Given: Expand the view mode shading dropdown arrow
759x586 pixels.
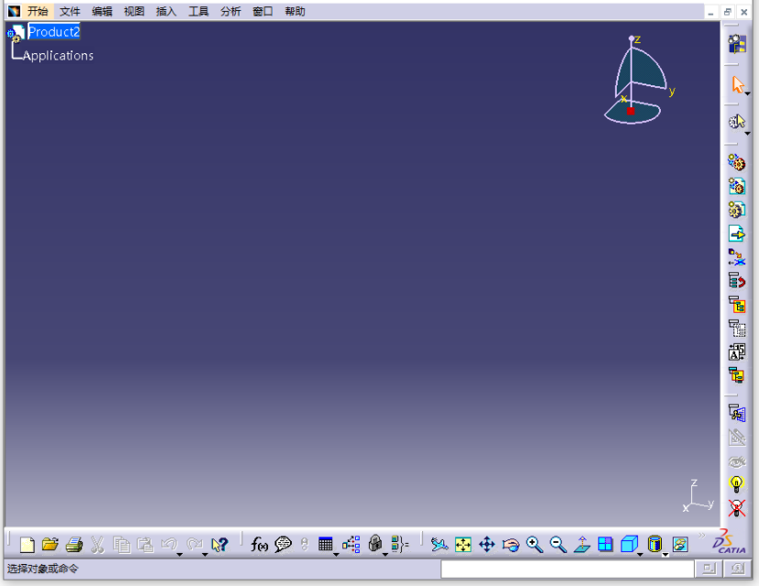Looking at the screenshot, I should pos(665,555).
